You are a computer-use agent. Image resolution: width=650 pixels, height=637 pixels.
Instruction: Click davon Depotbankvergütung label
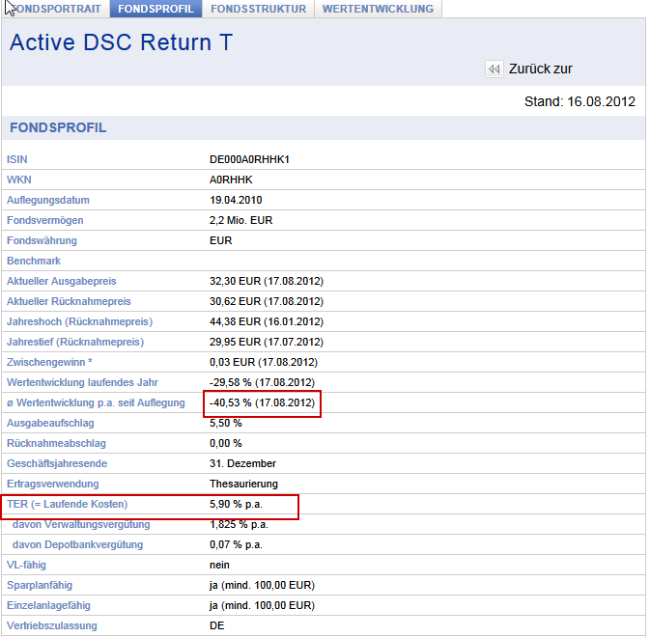(77, 545)
